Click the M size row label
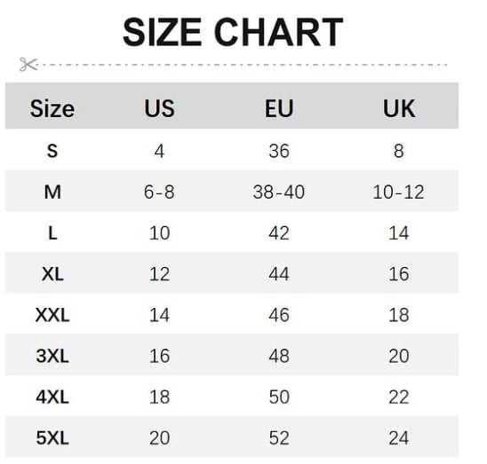 tap(52, 192)
